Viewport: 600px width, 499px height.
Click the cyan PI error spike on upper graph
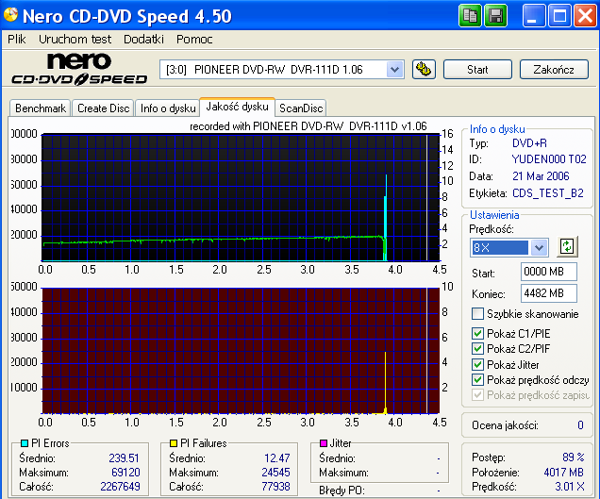(386, 218)
